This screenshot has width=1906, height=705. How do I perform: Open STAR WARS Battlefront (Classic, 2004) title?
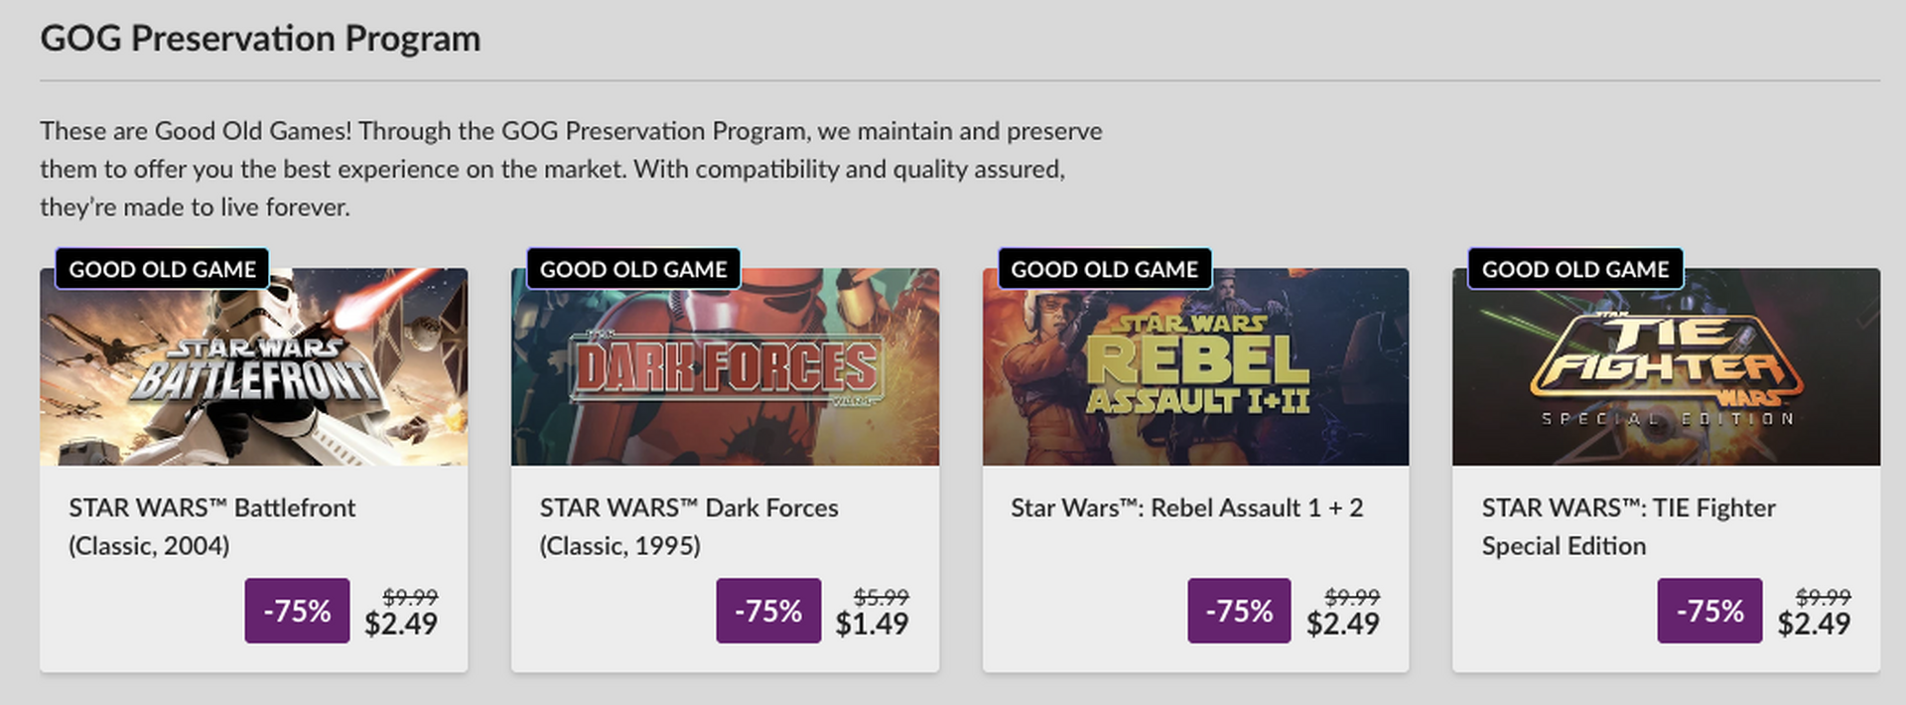click(x=211, y=526)
